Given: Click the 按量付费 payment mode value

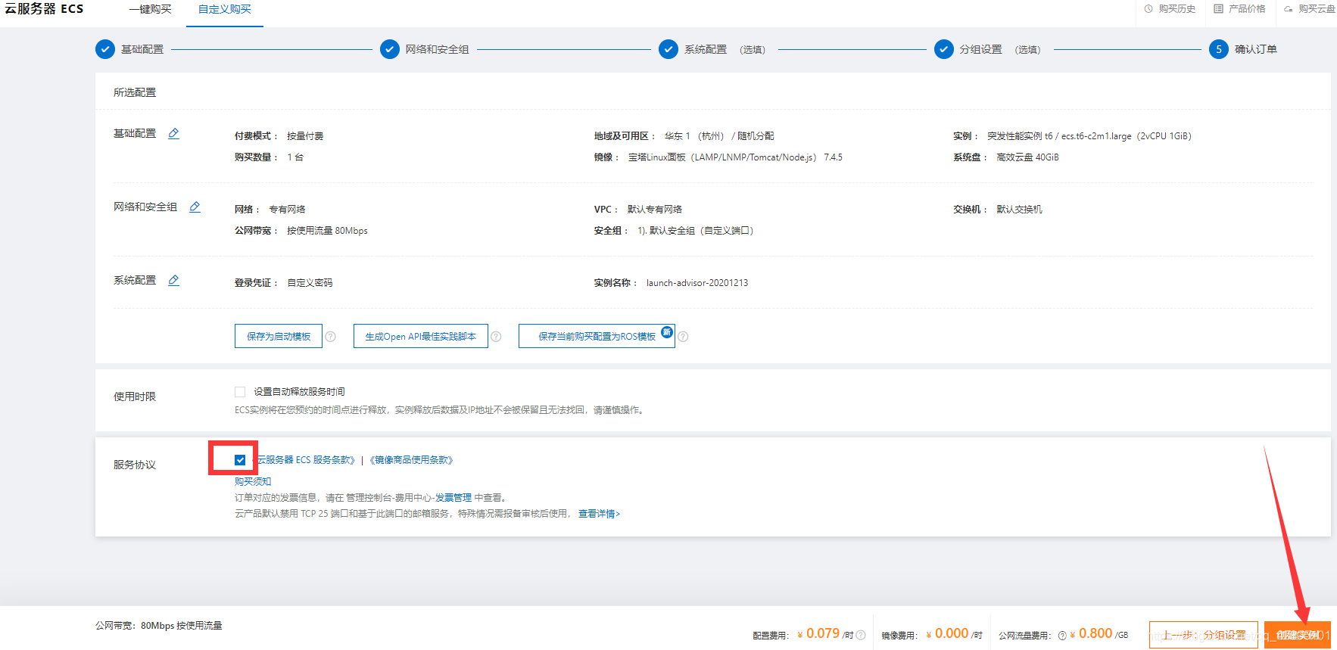Looking at the screenshot, I should [305, 136].
